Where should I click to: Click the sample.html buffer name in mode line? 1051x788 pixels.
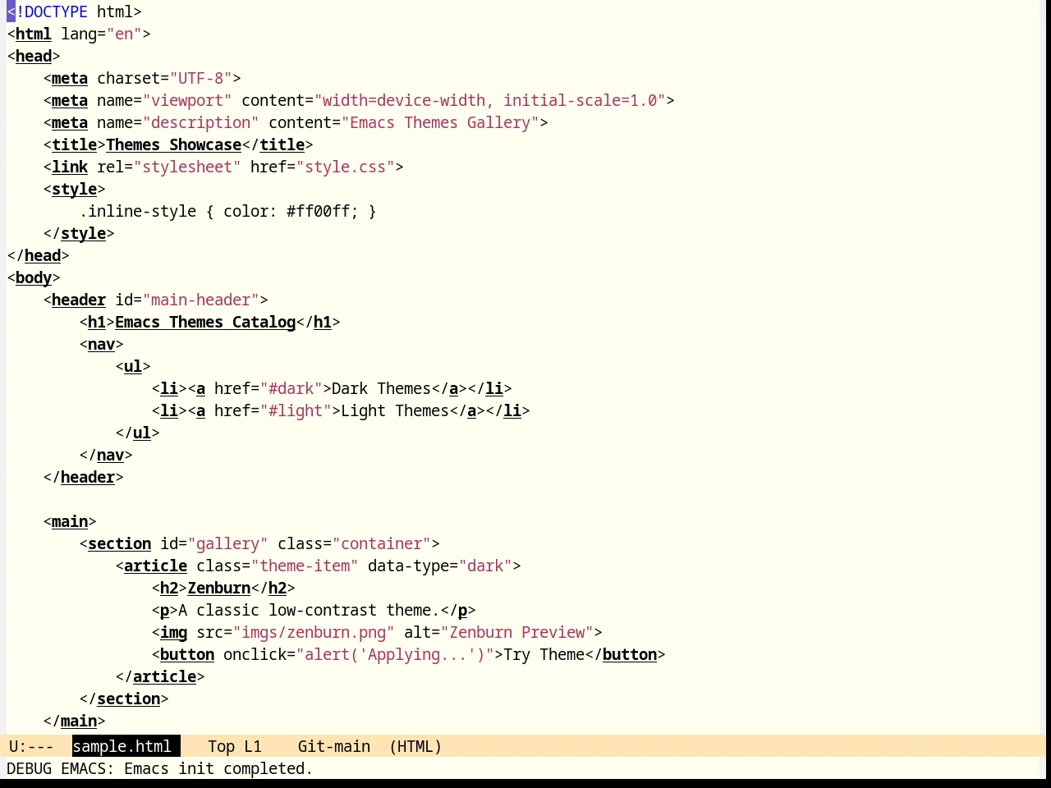pos(122,746)
